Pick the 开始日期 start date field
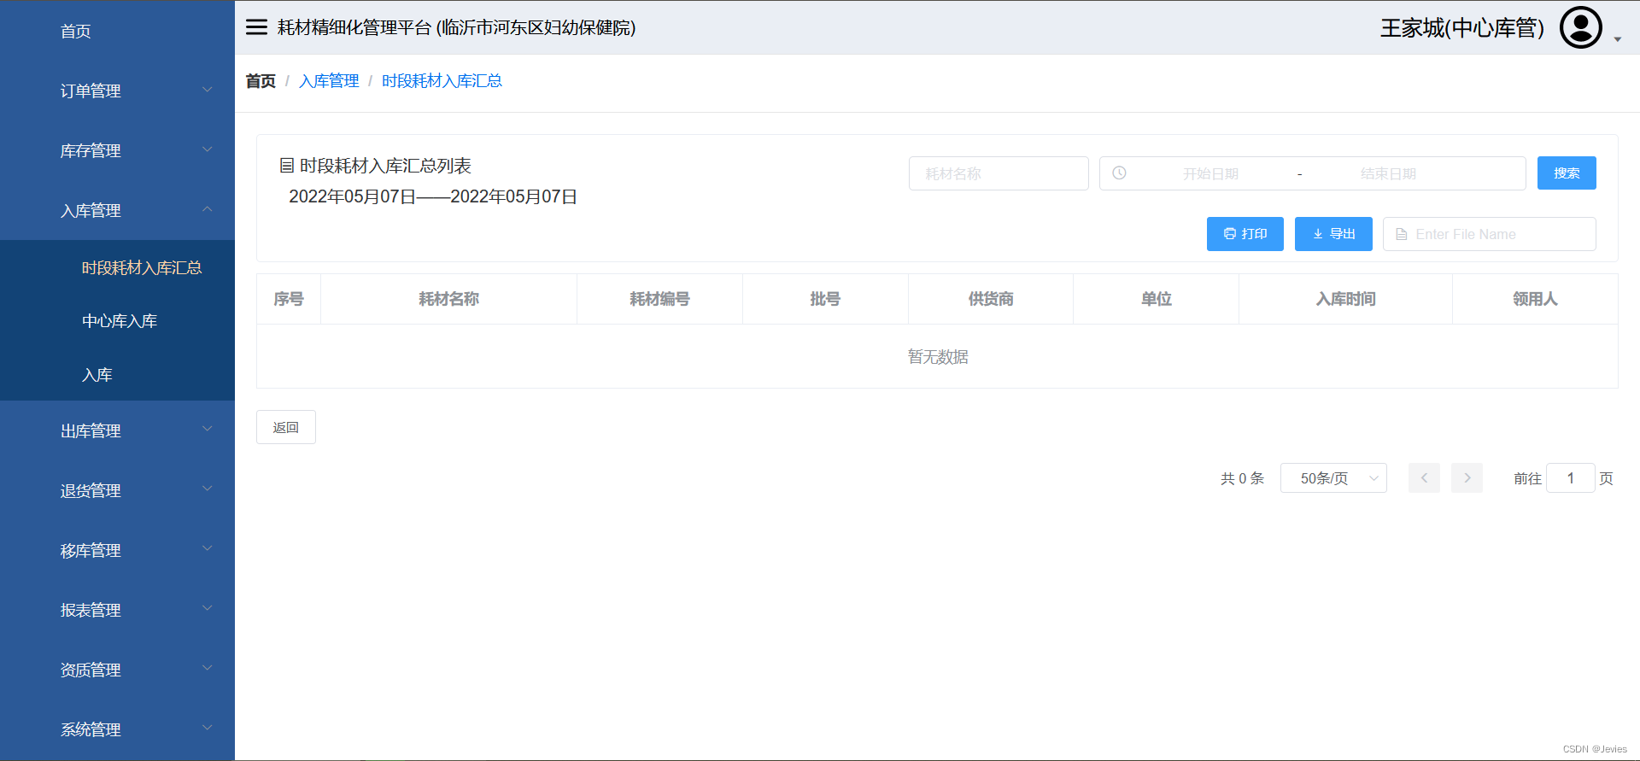The height and width of the screenshot is (761, 1640). (x=1210, y=173)
